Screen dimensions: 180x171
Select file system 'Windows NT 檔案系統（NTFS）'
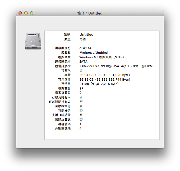coord(102,57)
